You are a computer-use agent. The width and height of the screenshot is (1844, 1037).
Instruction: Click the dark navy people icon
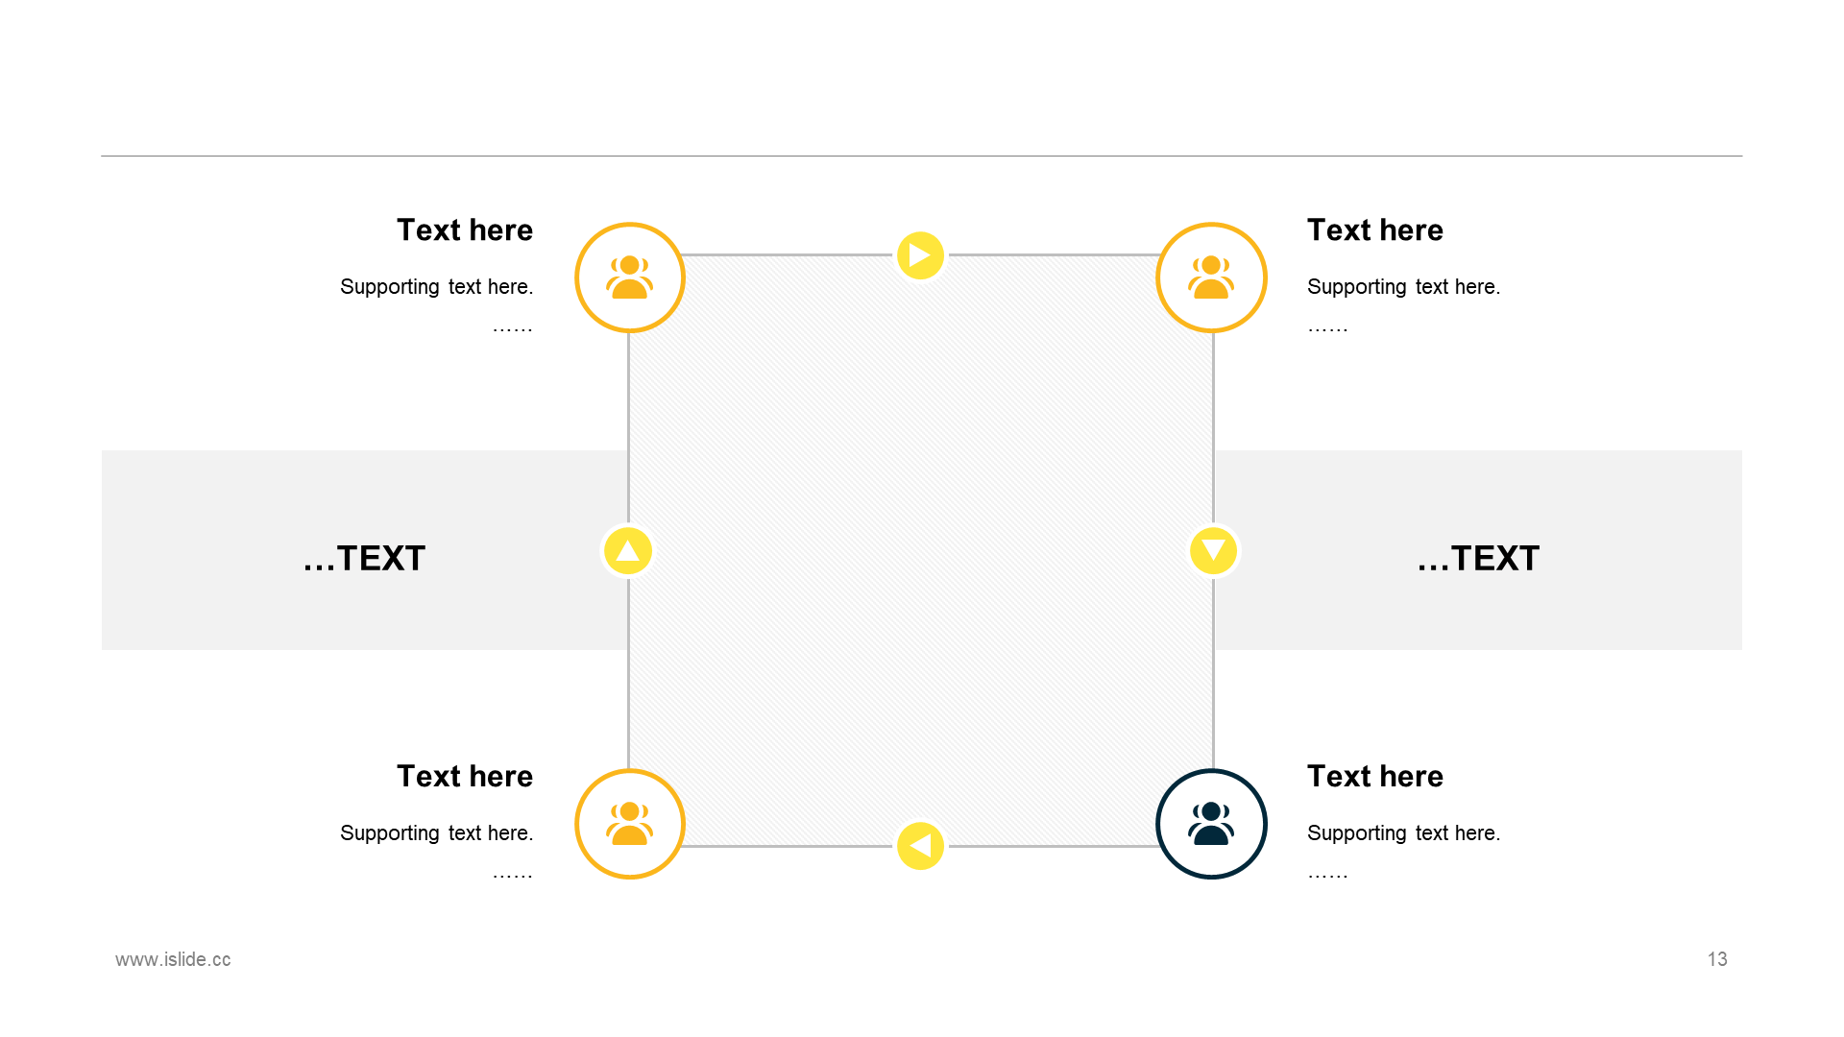click(1211, 824)
